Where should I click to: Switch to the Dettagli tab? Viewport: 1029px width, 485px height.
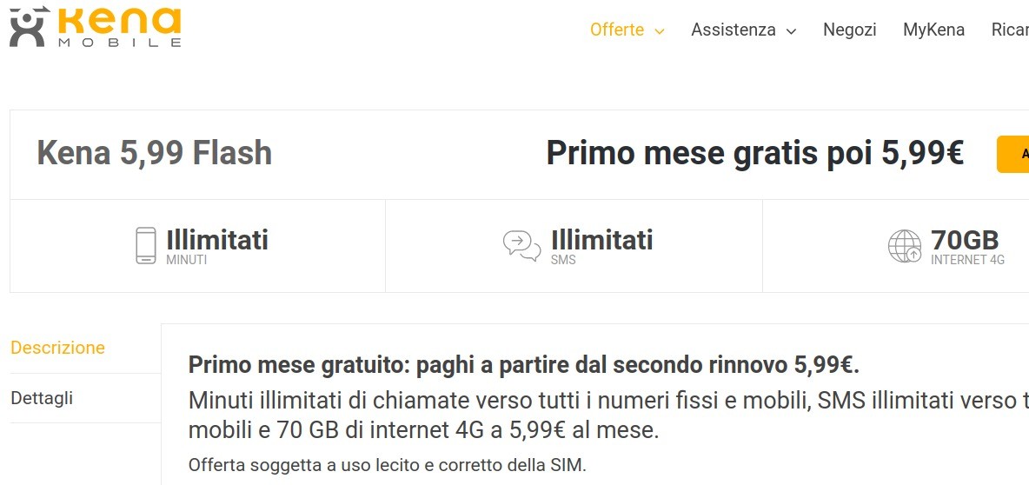pos(42,398)
